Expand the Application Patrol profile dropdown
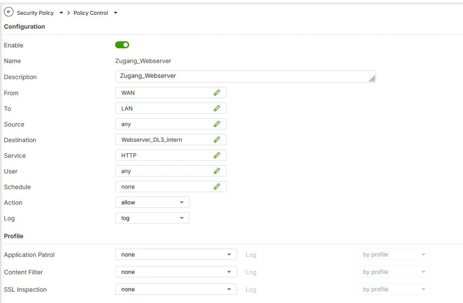Viewport: 463px width, 303px height. click(x=176, y=255)
